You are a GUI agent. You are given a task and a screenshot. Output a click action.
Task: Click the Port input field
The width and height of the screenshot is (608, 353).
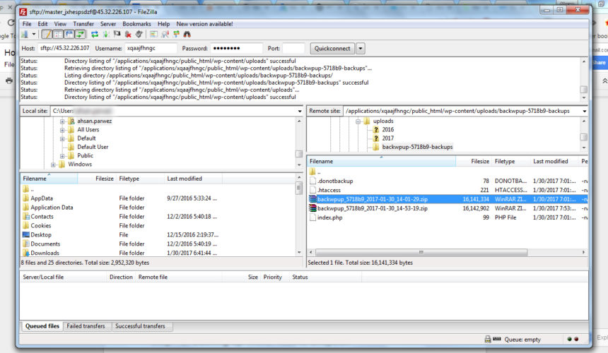click(293, 49)
